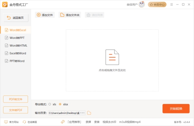Screen dimensions: 194x126
Task: Open output folder icon
Action: [89, 113]
